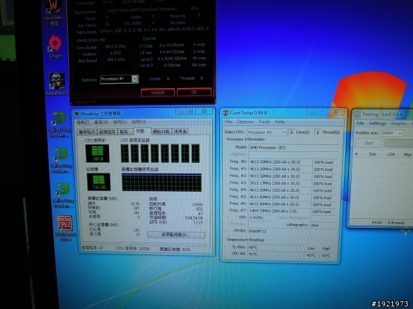Click the Size column header in LinX
Screen dimensions: 413x309
pyautogui.click(x=372, y=154)
